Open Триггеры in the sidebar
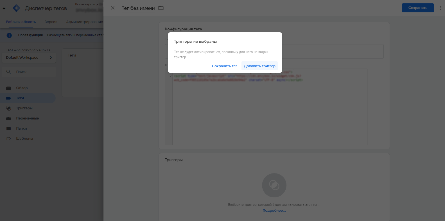The image size is (445, 221). pyautogui.click(x=24, y=108)
